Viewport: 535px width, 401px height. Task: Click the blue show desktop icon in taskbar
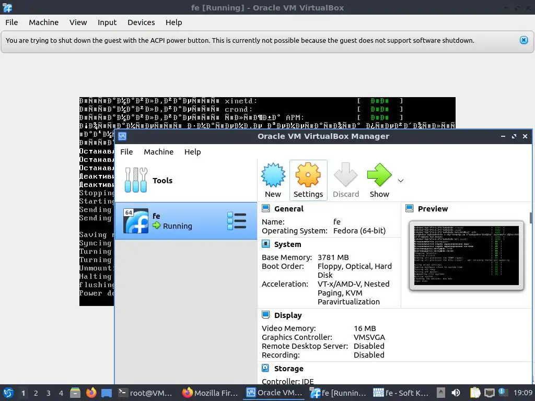107,393
